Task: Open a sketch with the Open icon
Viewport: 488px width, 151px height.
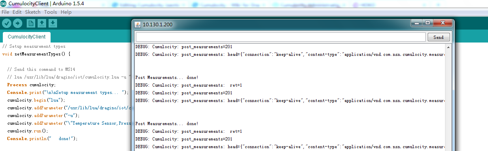Action: [x=42, y=23]
